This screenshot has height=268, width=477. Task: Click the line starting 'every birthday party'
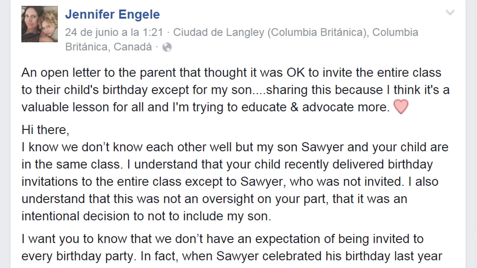pos(232,256)
